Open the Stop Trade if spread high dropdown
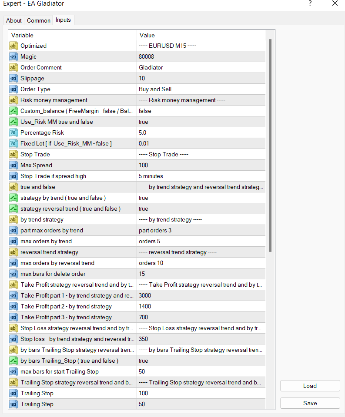Viewport: 345px width, 417px height. (200, 176)
